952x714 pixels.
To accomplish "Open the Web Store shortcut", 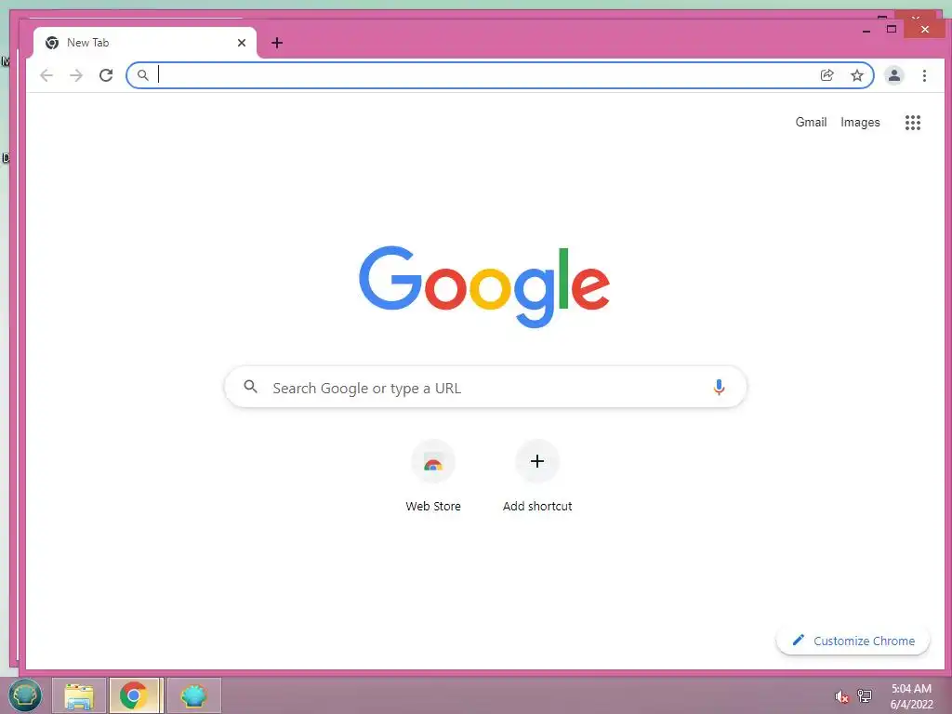I will (433, 476).
